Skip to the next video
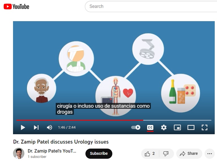Screen dimensions: 217x161 36,127
